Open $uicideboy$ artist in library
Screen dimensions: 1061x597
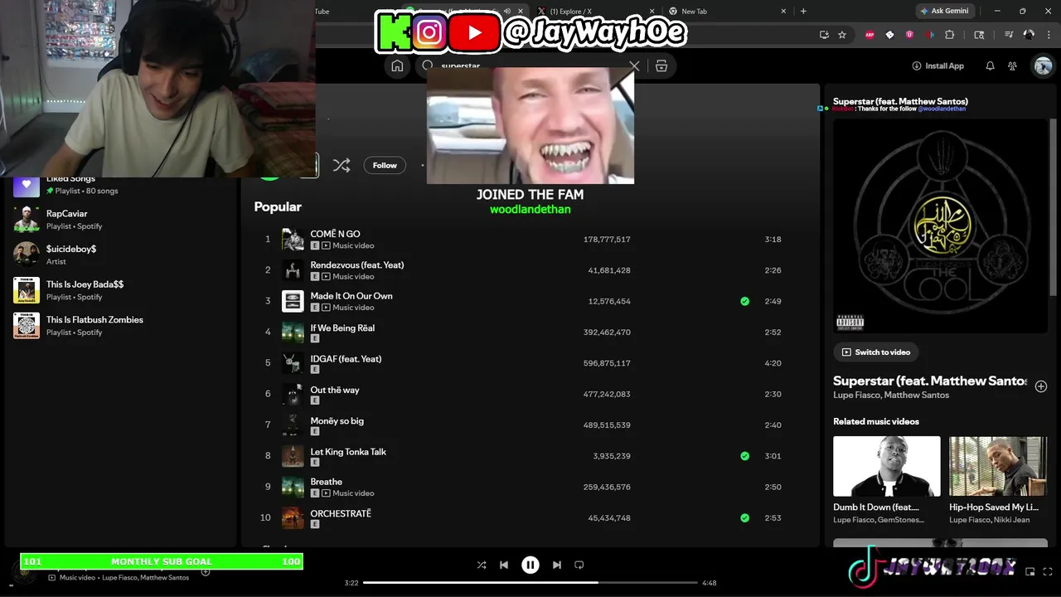120,255
